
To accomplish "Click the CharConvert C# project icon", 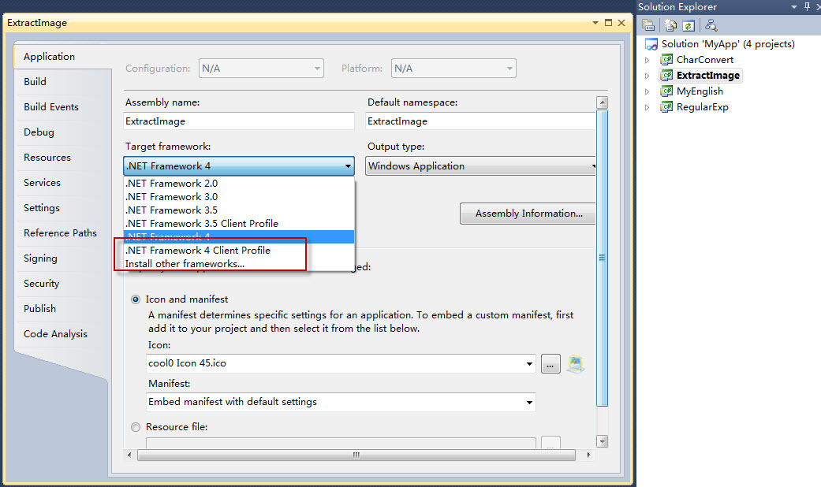I will pos(666,60).
